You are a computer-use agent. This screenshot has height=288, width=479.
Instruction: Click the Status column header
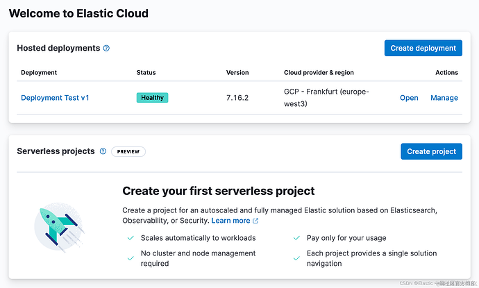[x=146, y=72]
